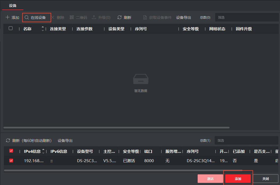
Task: Click the 获取设备事件 document icon
Action: (x=145, y=17)
